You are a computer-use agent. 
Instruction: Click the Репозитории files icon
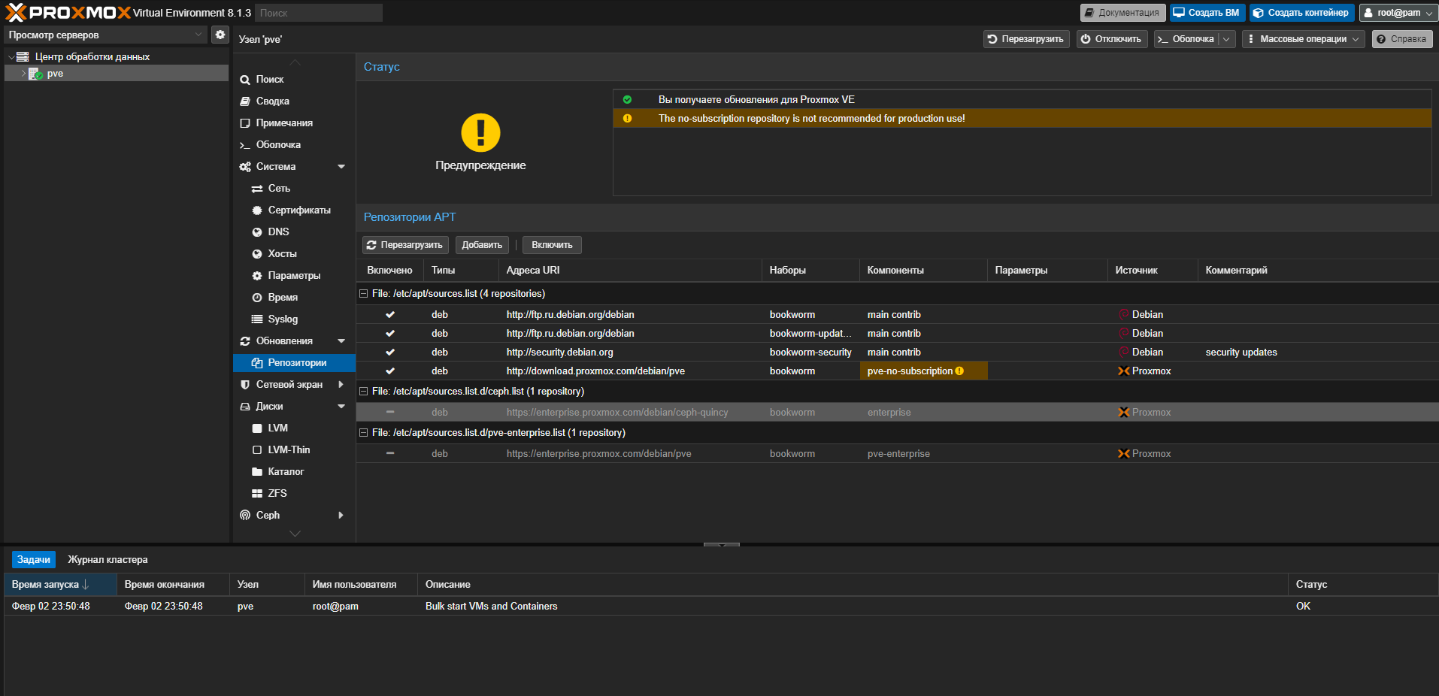coord(257,363)
